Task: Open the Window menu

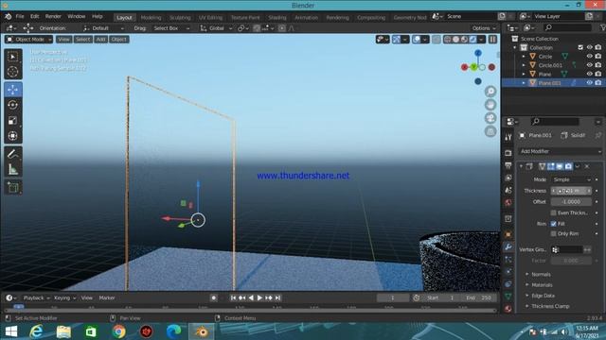Action: click(x=76, y=17)
